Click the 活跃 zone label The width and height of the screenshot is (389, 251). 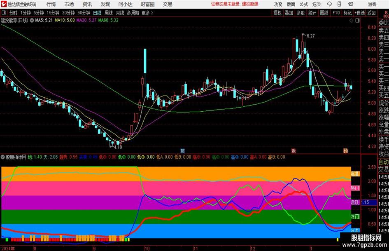pos(355,202)
